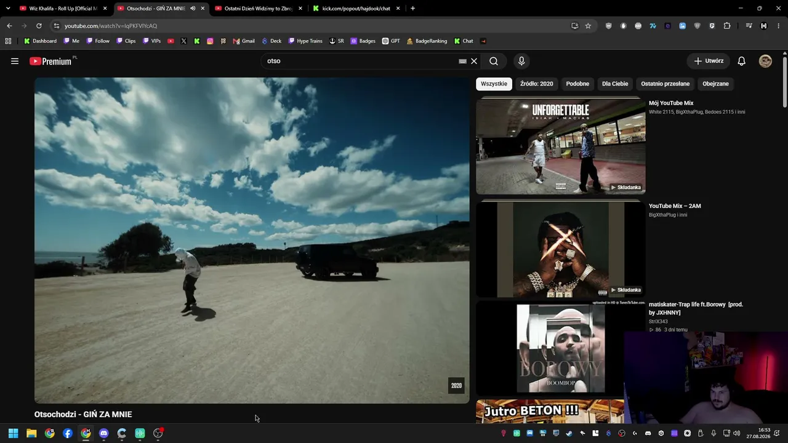Image resolution: width=788 pixels, height=443 pixels.
Task: Select the Dla Ciebie filter chip
Action: (615, 84)
